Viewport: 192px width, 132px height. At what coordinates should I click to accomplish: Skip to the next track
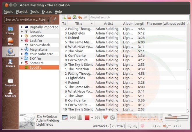pos(97,117)
